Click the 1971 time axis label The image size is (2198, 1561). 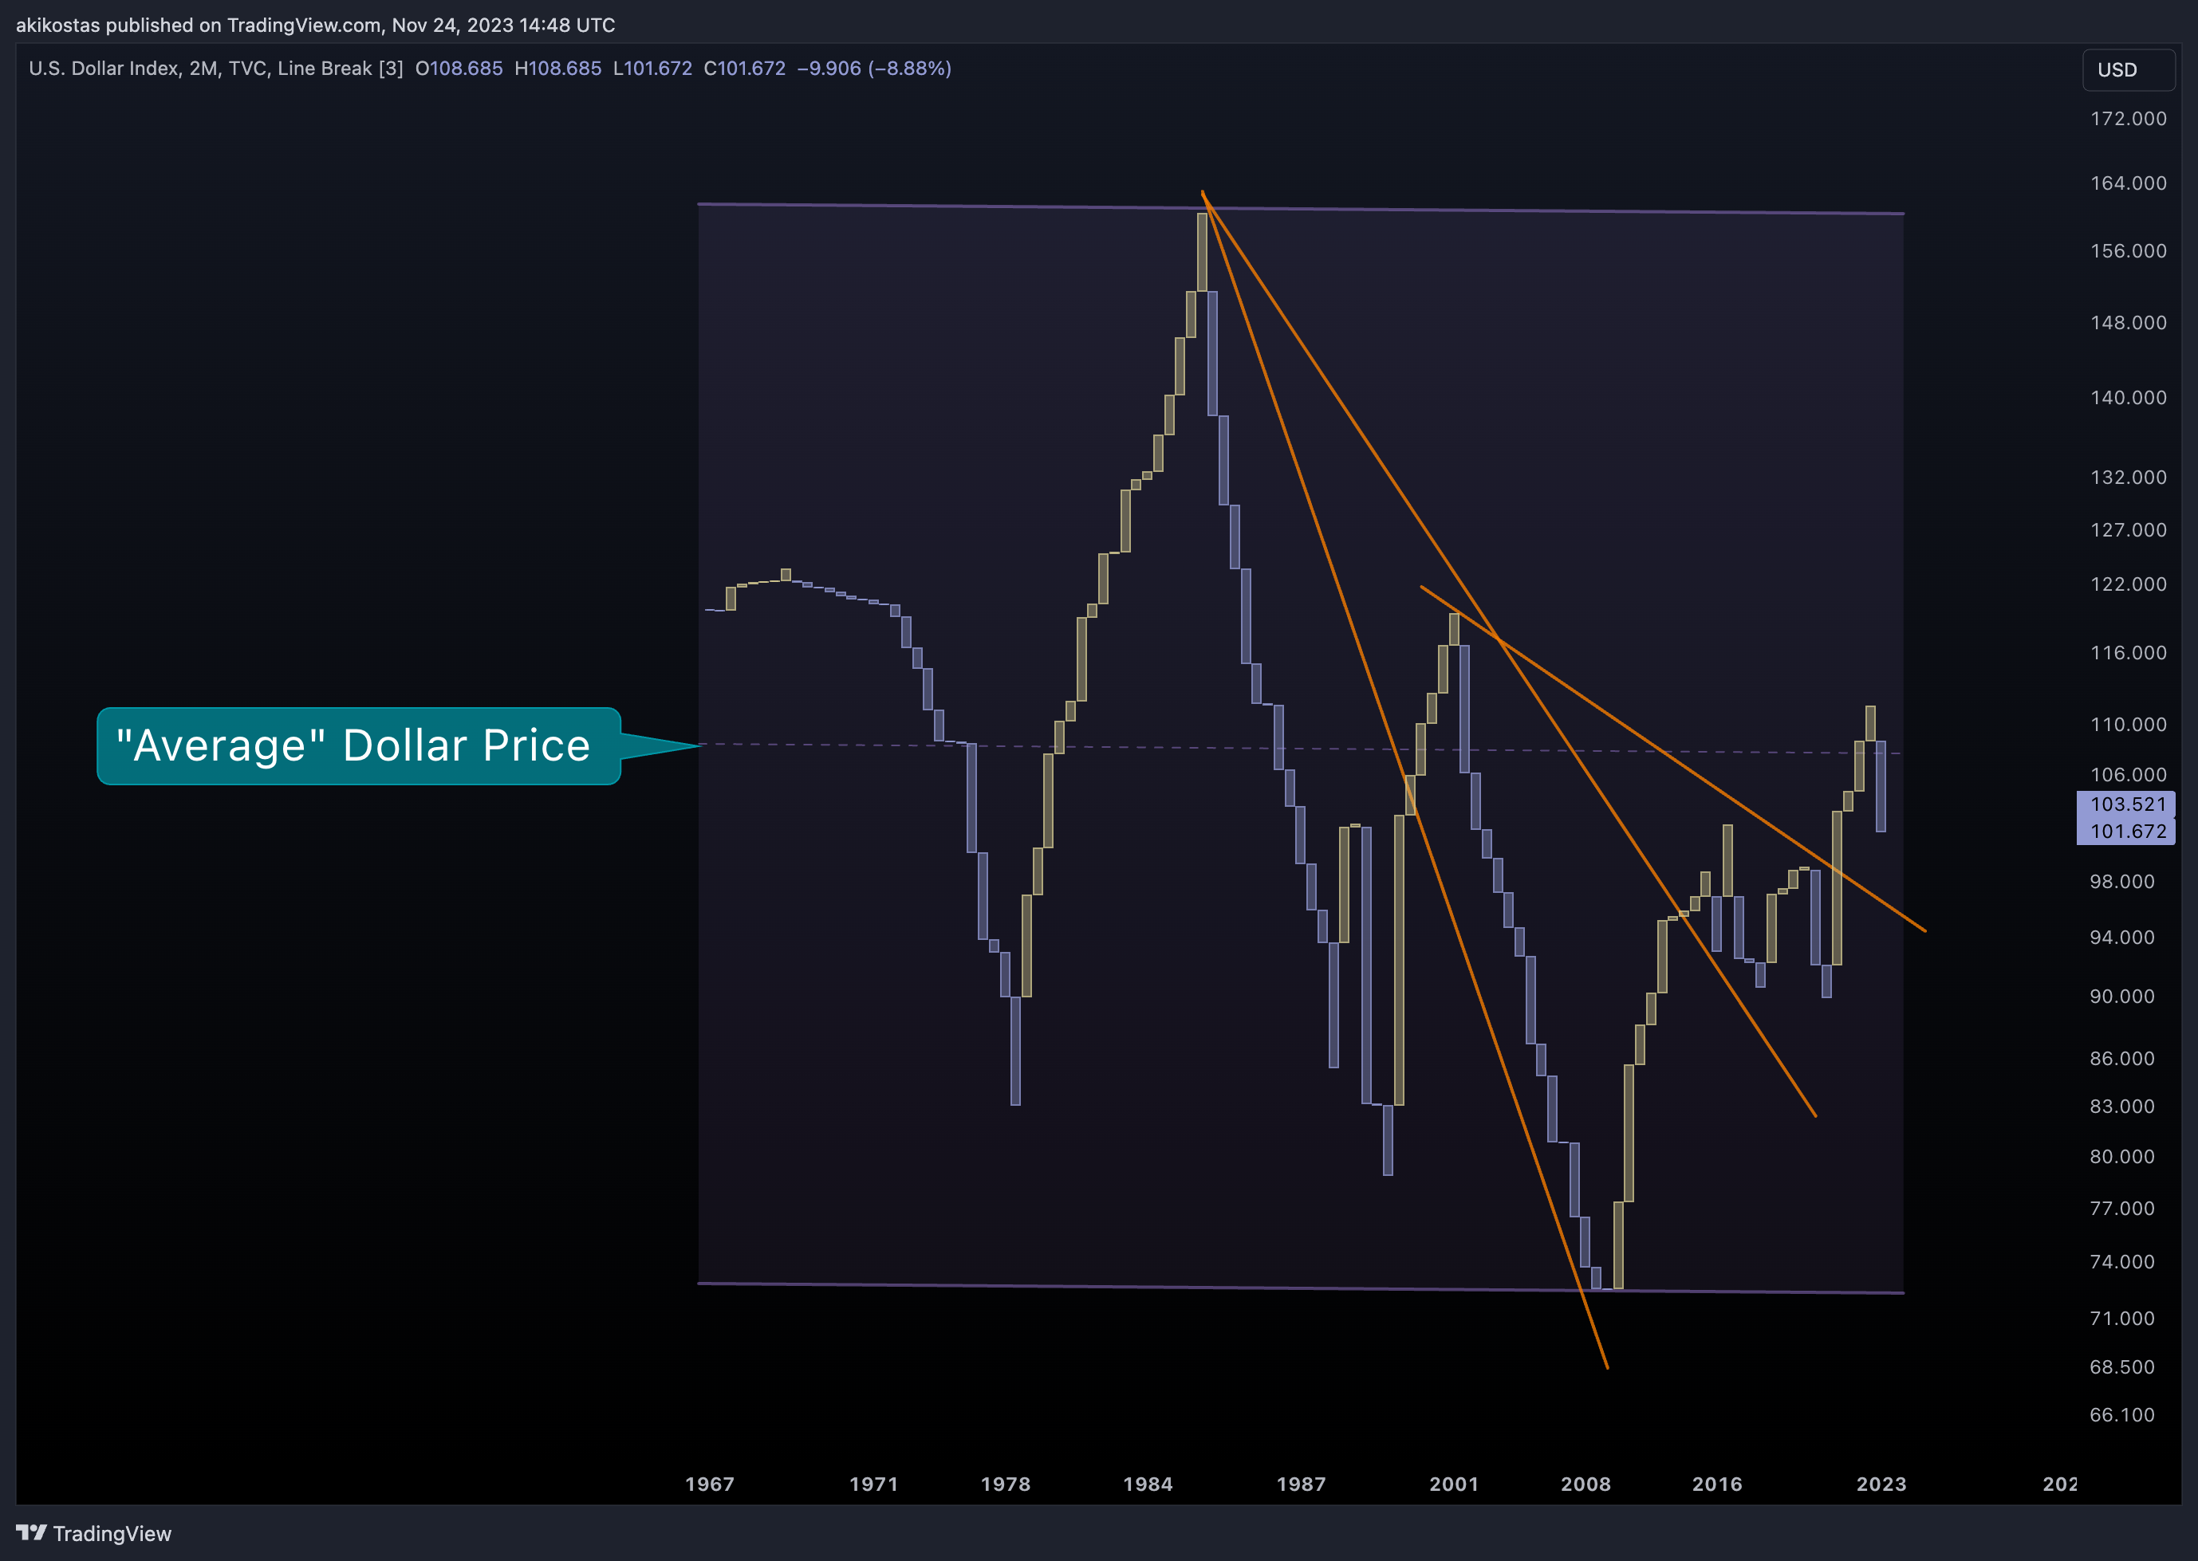tap(874, 1484)
